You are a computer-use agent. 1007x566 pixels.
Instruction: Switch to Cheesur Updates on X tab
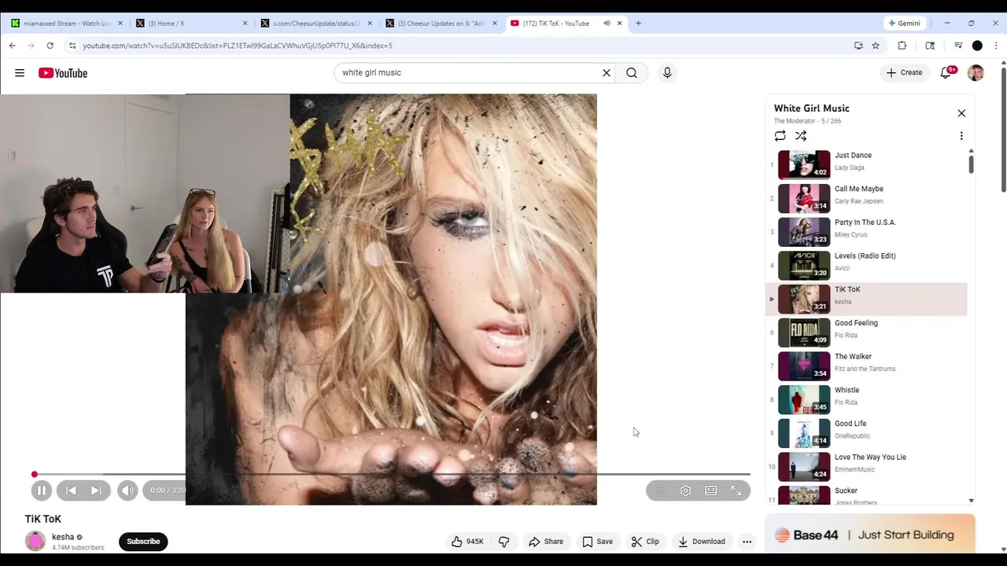click(441, 23)
